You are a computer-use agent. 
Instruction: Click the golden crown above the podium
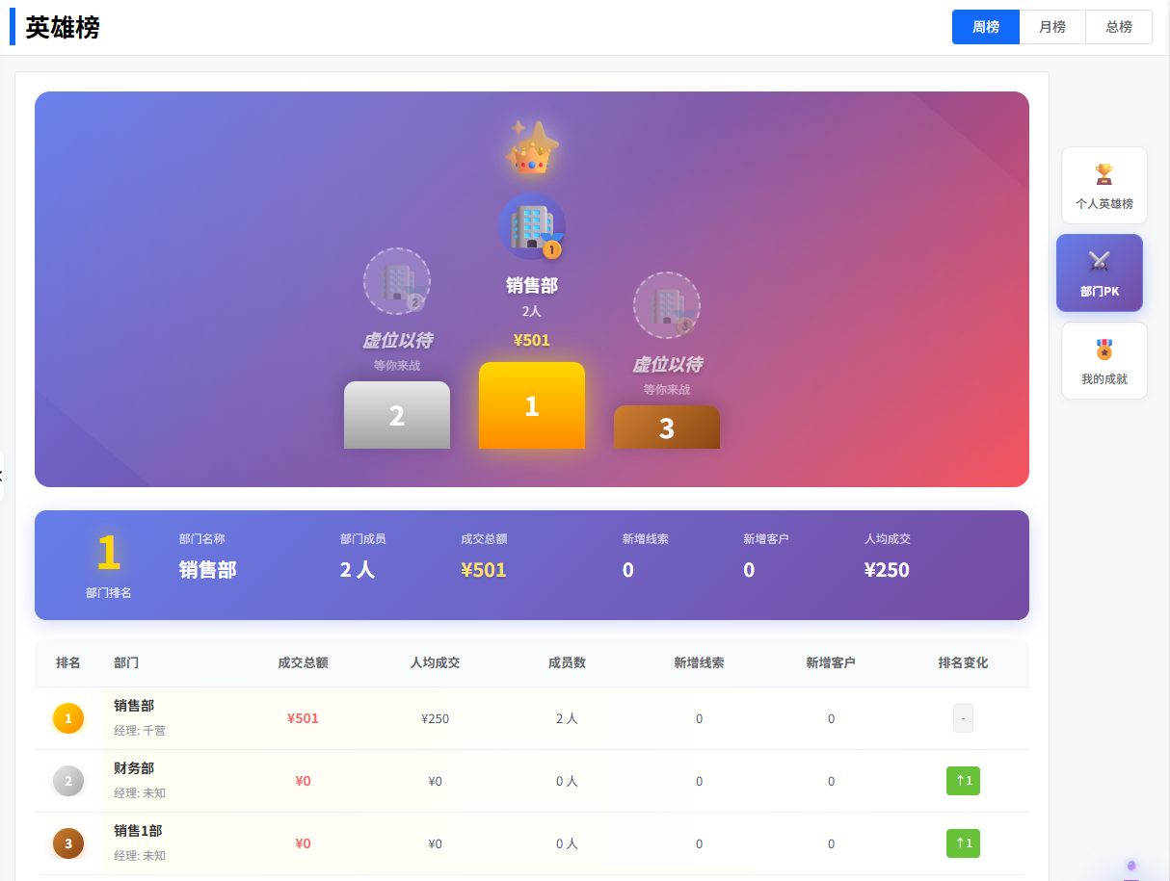pyautogui.click(x=532, y=148)
